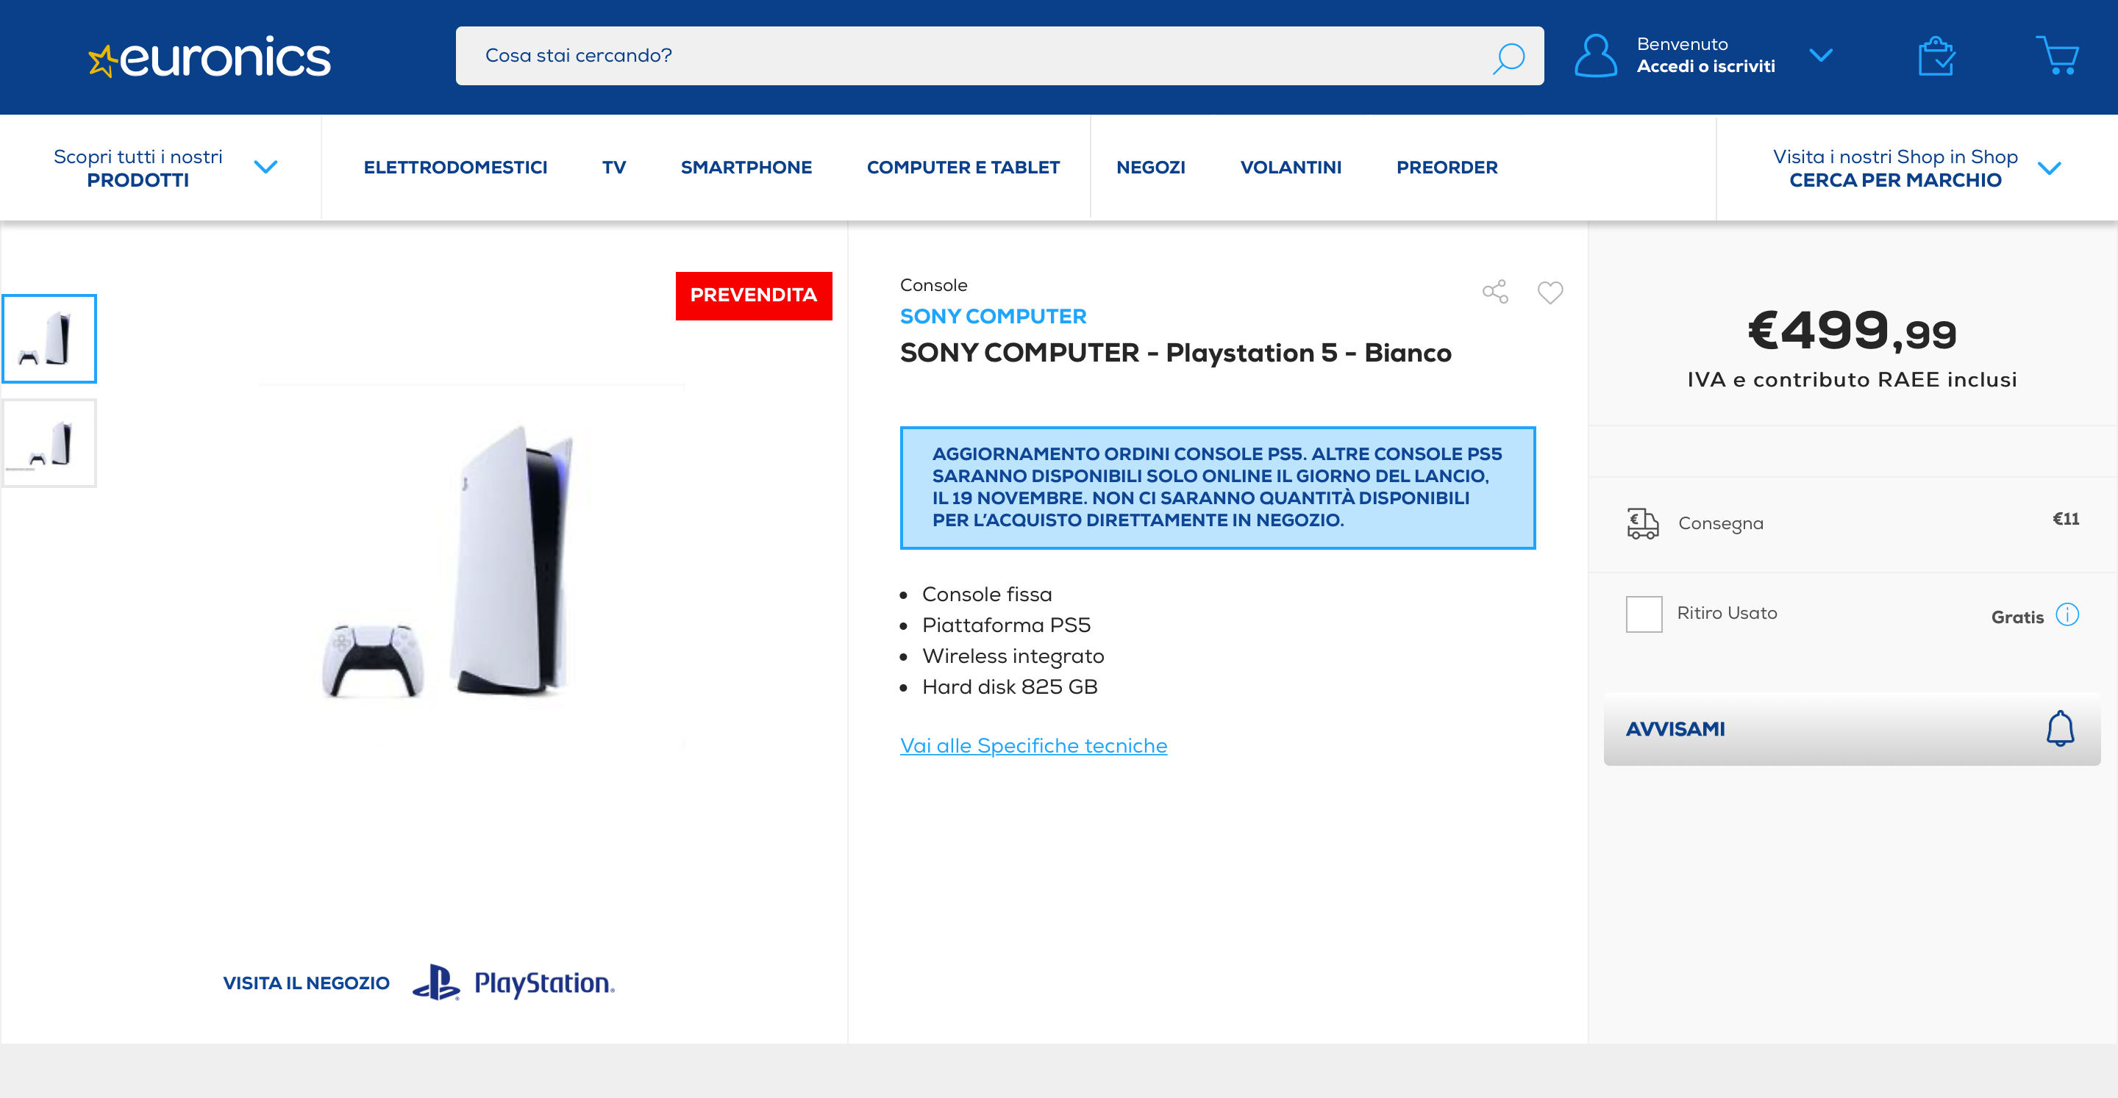Viewport: 2118px width, 1098px height.
Task: Expand the Accedi o iscriviti dropdown arrow
Action: [x=1820, y=56]
